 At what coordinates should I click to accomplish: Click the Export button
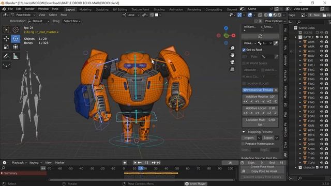[x=268, y=138]
